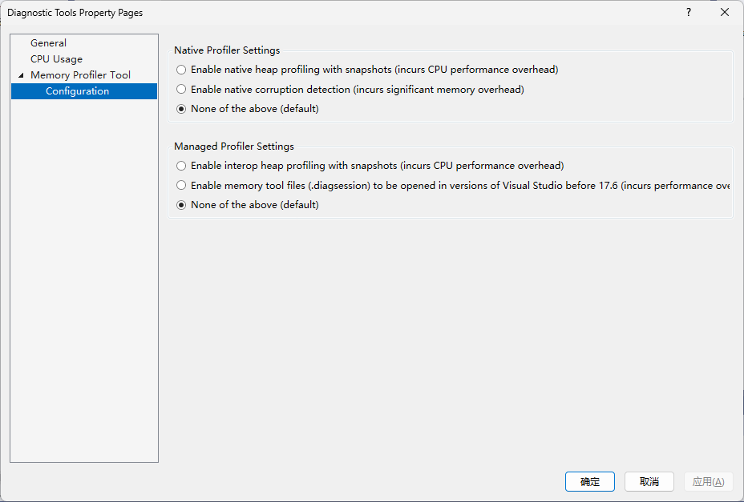Image resolution: width=744 pixels, height=502 pixels.
Task: Enable memory tool files (.diagsession) option
Action: pos(182,186)
